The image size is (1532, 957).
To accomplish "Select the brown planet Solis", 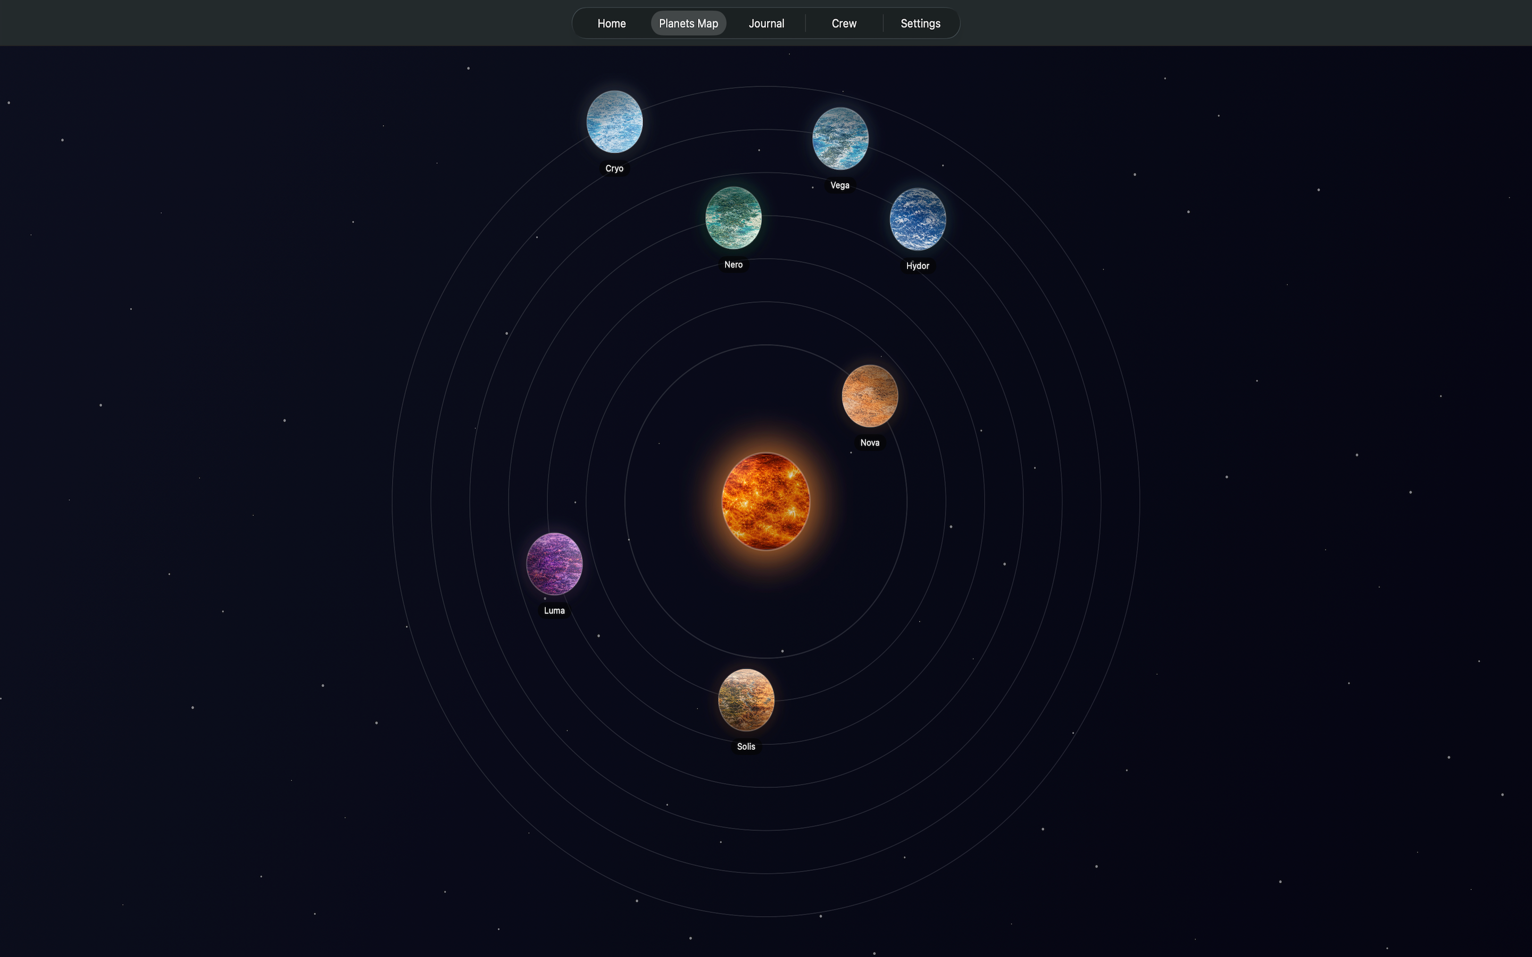I will pos(746,700).
